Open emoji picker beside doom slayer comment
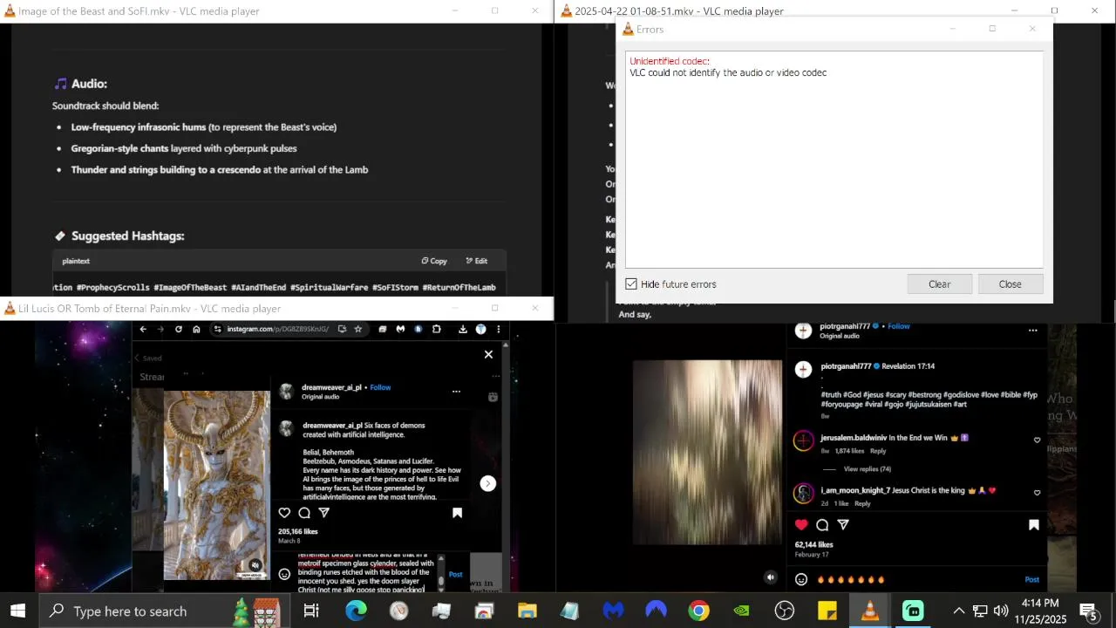The height and width of the screenshot is (628, 1116). point(284,574)
